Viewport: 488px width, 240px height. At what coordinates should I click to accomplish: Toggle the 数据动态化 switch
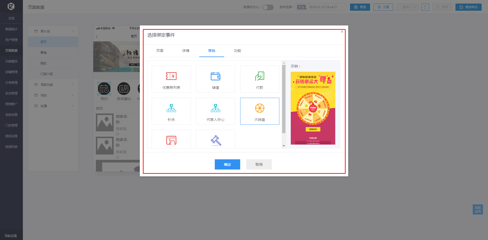click(x=268, y=7)
